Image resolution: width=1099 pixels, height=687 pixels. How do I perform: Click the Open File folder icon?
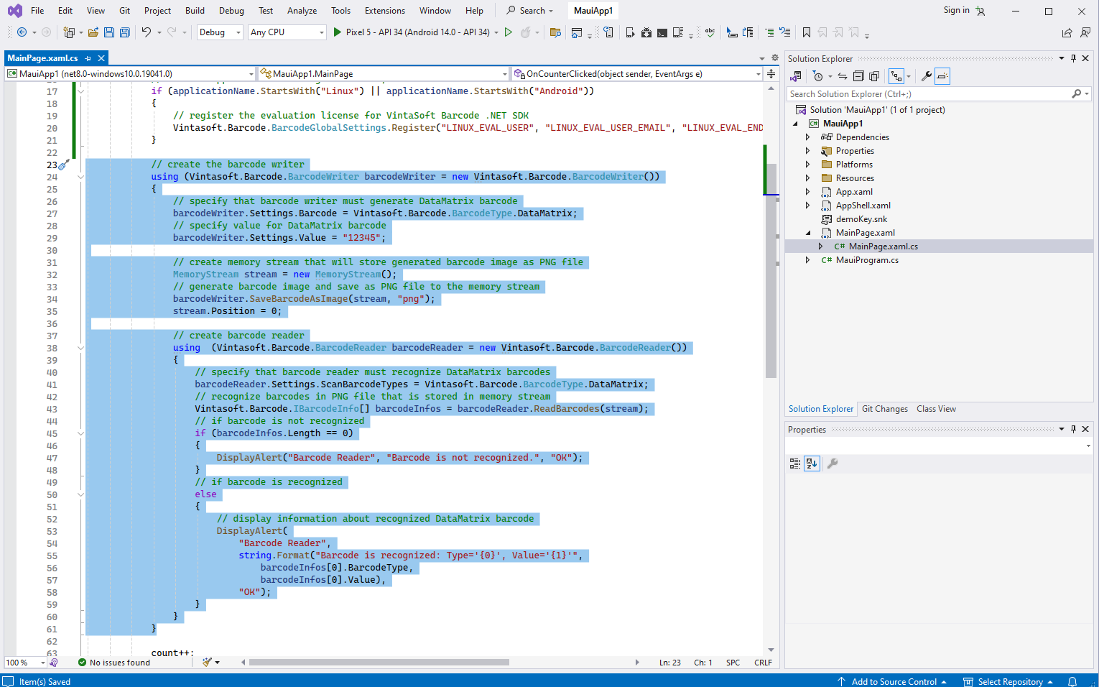tap(93, 32)
